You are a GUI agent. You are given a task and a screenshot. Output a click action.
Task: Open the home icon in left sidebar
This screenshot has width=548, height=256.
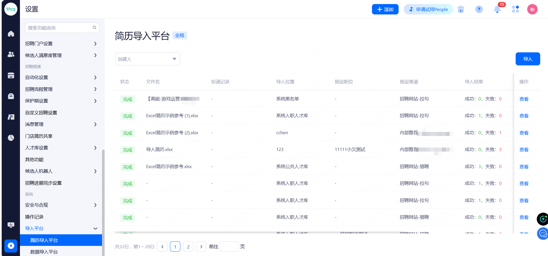pyautogui.click(x=11, y=34)
